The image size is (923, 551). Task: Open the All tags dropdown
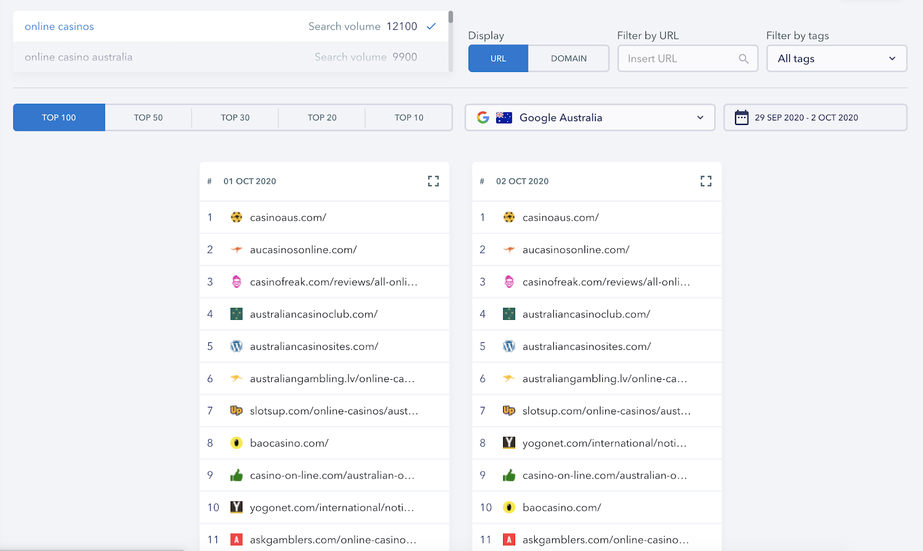(836, 59)
